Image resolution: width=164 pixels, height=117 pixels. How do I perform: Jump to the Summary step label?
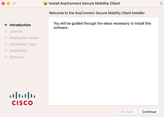click(17, 57)
